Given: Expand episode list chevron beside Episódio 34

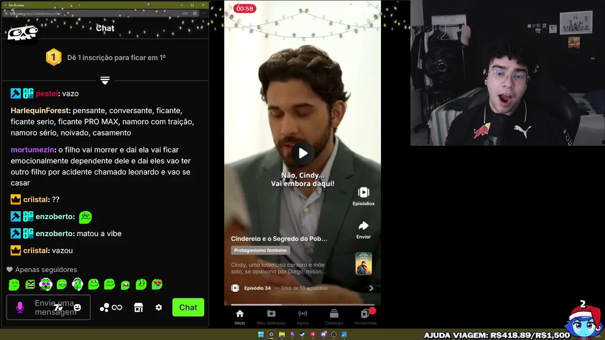Looking at the screenshot, I should (x=371, y=288).
